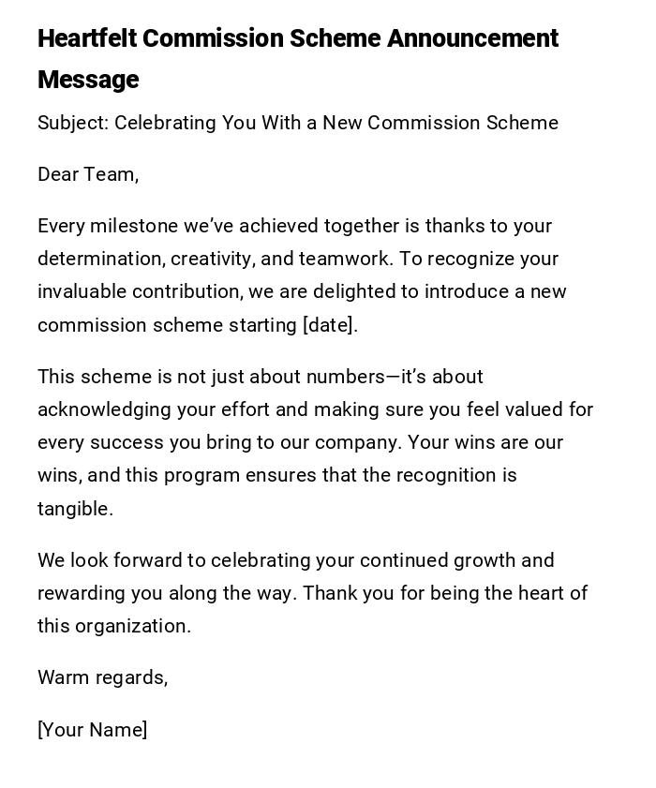Click the line 'this organization.'

113,627
